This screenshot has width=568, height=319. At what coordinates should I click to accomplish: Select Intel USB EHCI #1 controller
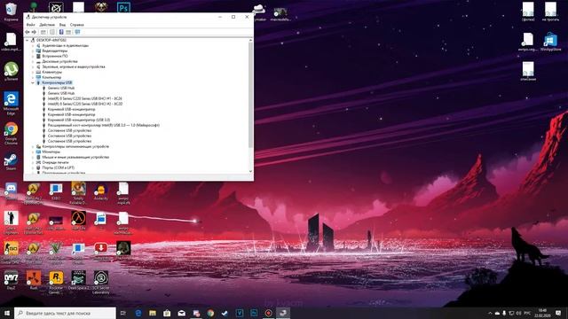(85, 98)
